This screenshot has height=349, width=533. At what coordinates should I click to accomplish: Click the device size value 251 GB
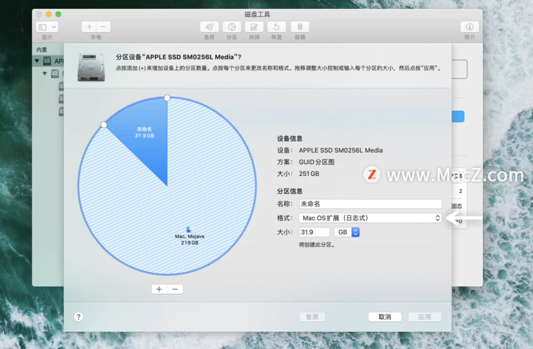pyautogui.click(x=309, y=174)
